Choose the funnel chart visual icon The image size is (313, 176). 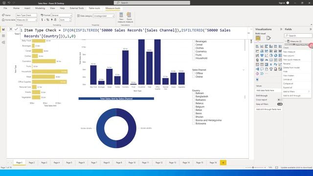(262, 55)
